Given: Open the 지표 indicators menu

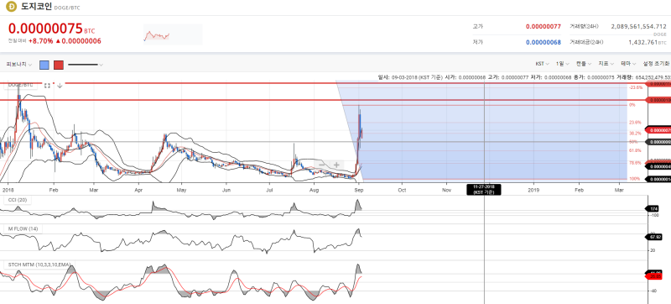Looking at the screenshot, I should pyautogui.click(x=606, y=64).
